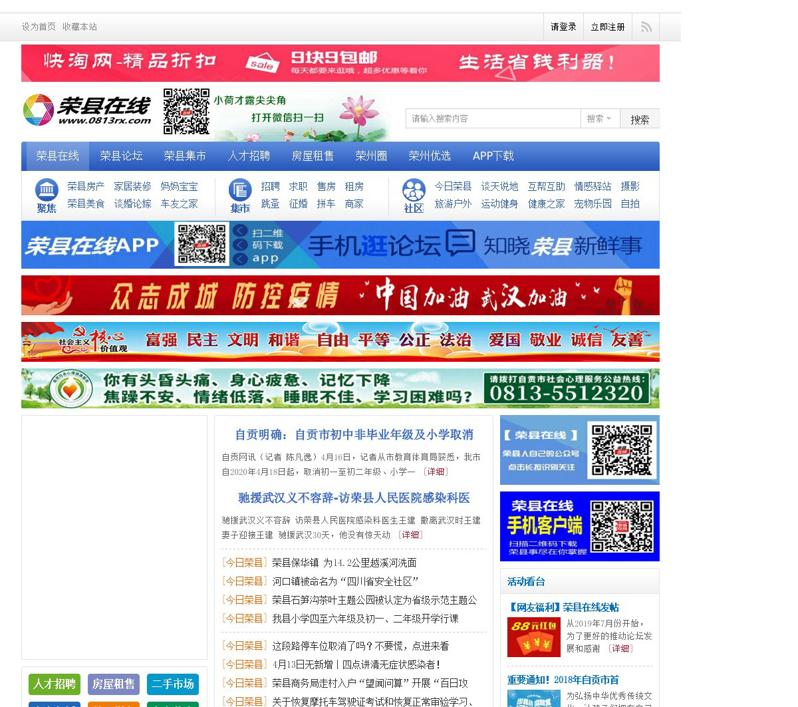Open headline 自贡明确：自贡市初中非毕业年级及小学取消

(354, 434)
